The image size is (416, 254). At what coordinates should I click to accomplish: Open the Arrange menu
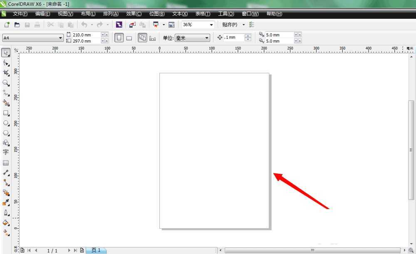tap(111, 14)
